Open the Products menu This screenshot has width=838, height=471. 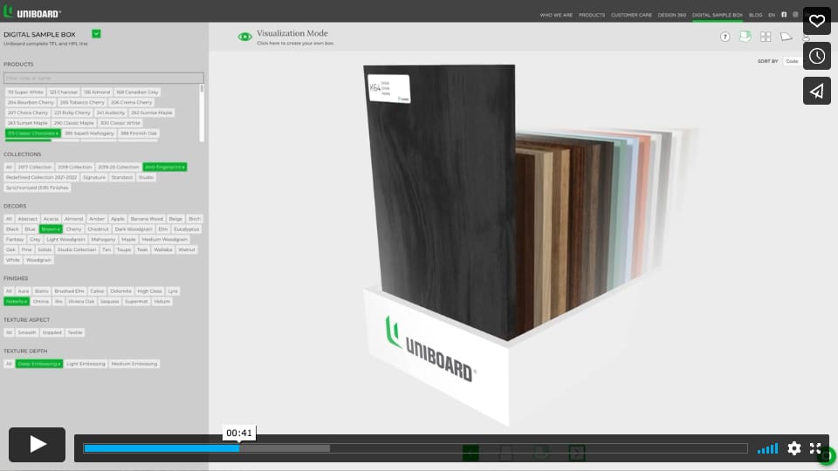pyautogui.click(x=592, y=15)
